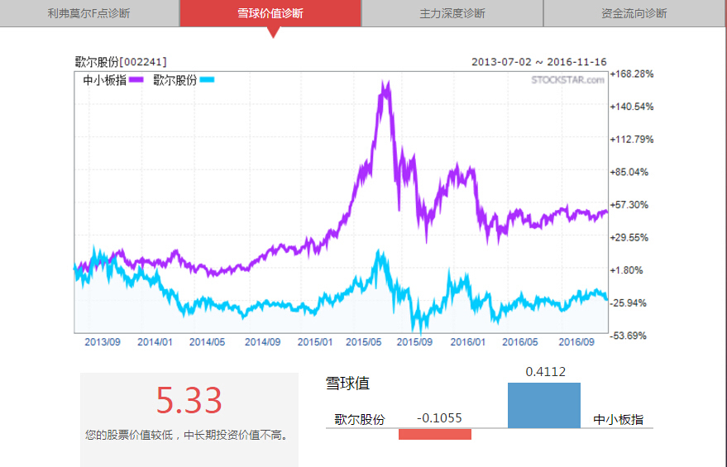Click the 2015/01 date label

(315, 342)
